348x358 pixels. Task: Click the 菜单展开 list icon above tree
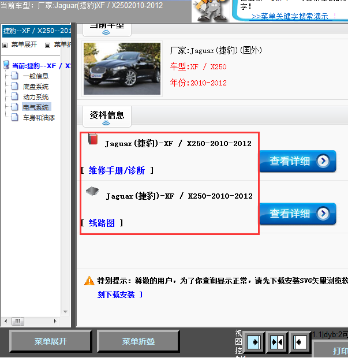[x=5, y=45]
